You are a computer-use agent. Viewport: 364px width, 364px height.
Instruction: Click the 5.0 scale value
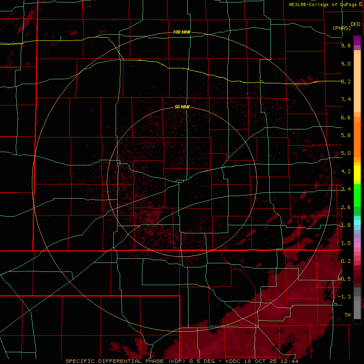point(346,153)
